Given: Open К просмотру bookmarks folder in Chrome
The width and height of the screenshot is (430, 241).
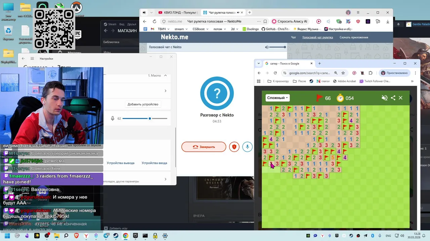Looking at the screenshot, I should (278, 81).
